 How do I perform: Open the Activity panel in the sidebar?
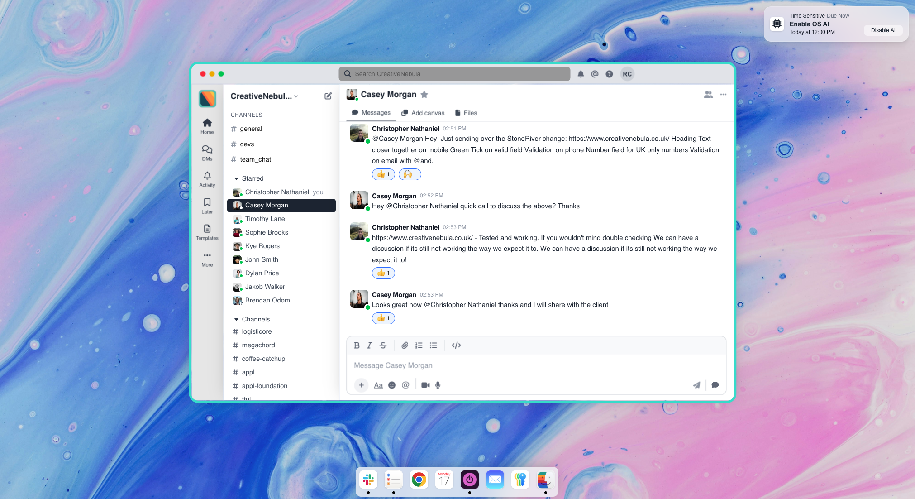(207, 179)
